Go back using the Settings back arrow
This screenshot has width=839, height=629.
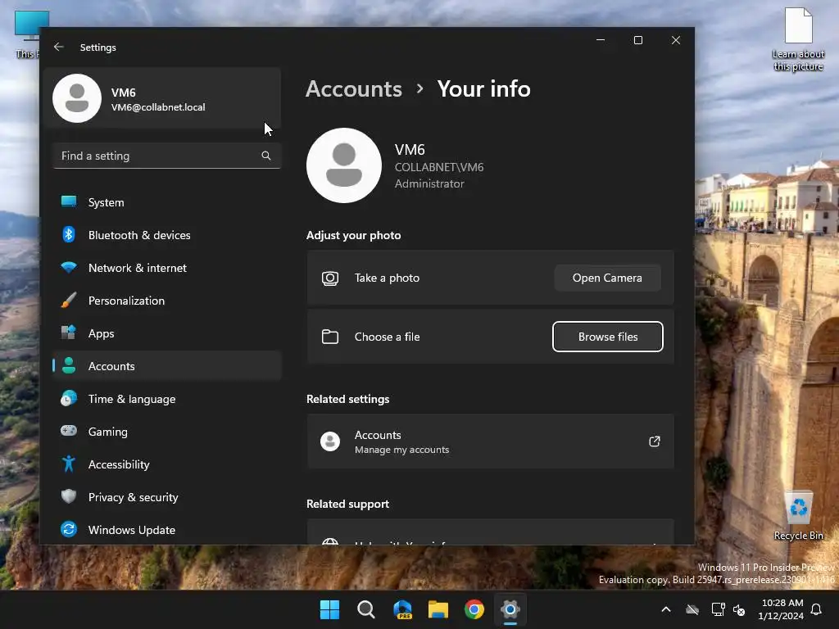click(x=59, y=47)
